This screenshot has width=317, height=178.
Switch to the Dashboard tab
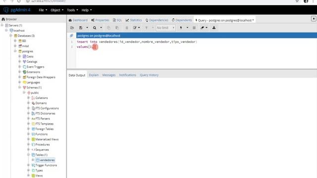pyautogui.click(x=78, y=20)
